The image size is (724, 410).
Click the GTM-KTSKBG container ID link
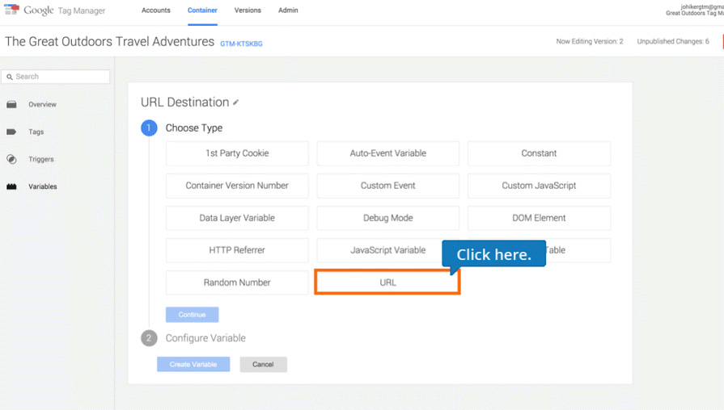point(241,44)
